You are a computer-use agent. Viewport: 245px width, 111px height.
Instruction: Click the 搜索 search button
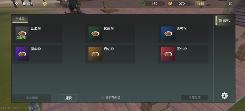click(68, 98)
